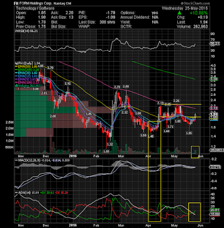Click the 1.71 low price annotation
This screenshot has width=224, height=228.
point(170,127)
